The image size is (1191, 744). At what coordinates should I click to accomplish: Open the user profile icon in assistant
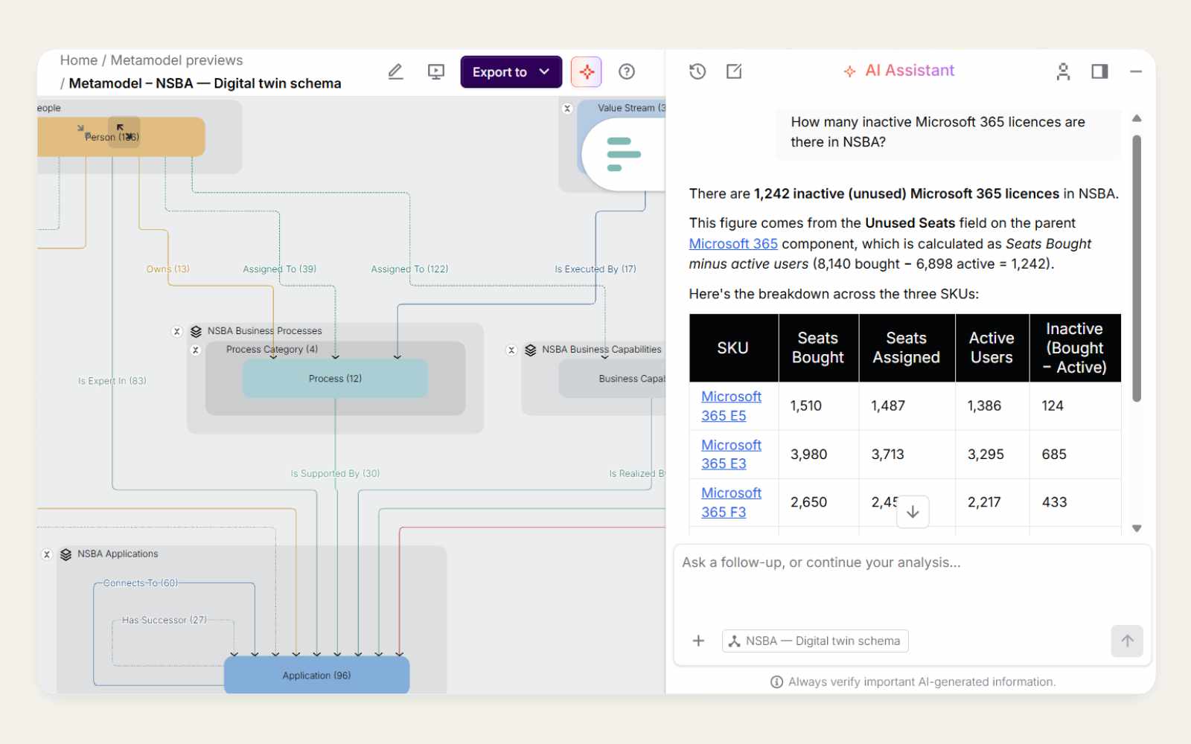1063,71
